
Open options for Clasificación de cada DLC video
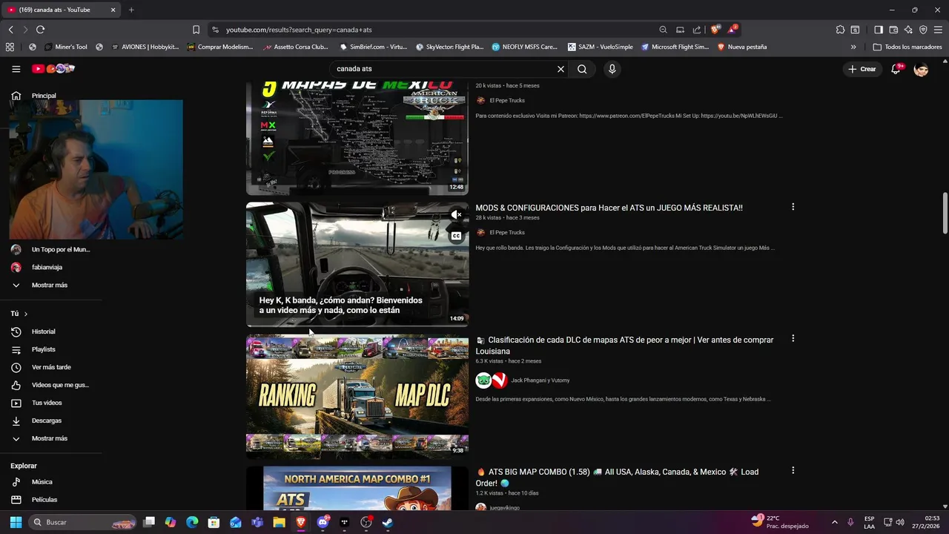[793, 338]
